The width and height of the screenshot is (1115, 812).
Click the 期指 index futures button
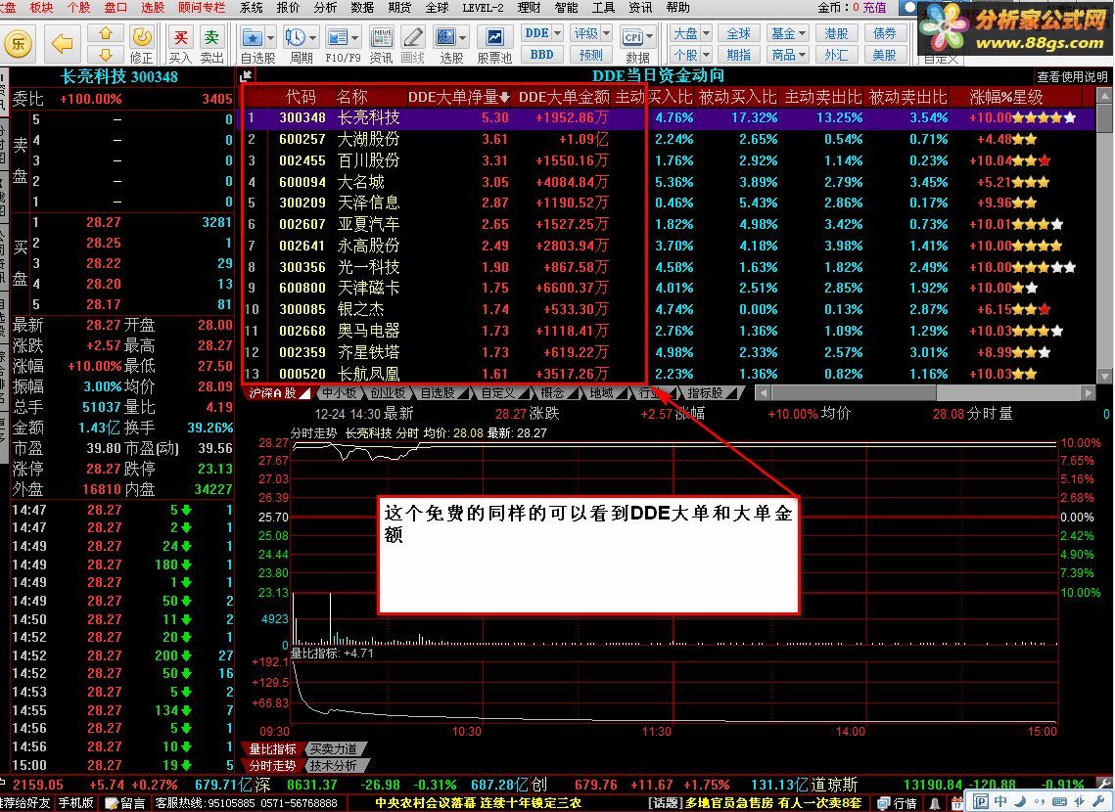pyautogui.click(x=738, y=54)
